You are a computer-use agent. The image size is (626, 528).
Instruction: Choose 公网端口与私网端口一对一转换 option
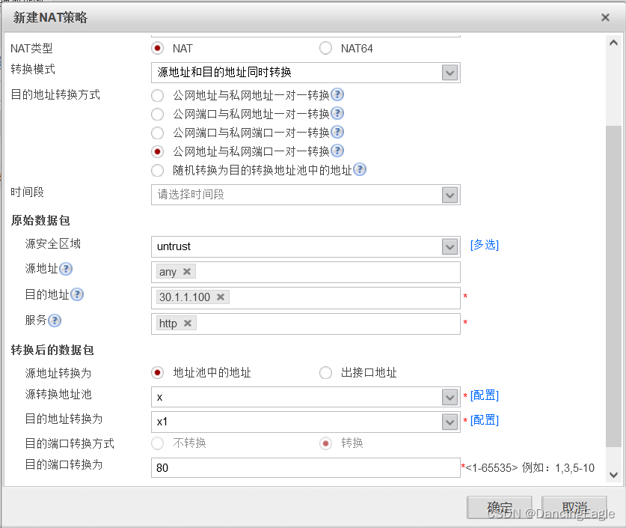tap(157, 133)
